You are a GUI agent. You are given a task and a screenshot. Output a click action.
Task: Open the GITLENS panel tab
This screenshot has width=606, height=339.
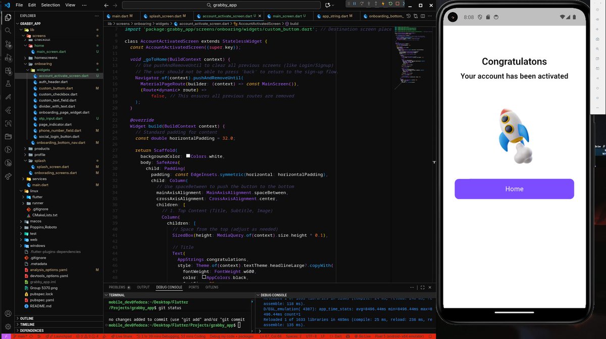(212, 287)
